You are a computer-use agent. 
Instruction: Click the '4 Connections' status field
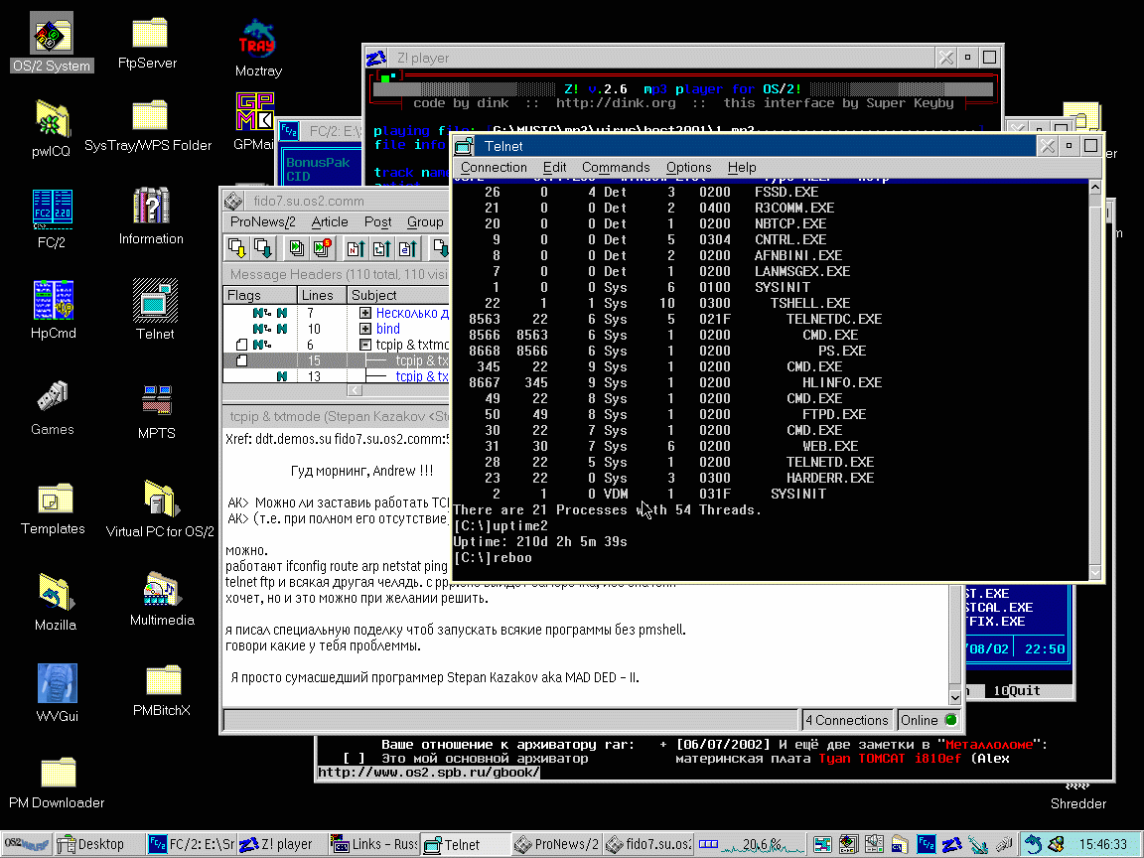pyautogui.click(x=846, y=720)
